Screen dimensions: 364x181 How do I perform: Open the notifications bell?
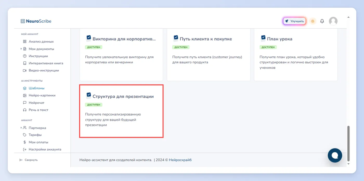point(322,21)
